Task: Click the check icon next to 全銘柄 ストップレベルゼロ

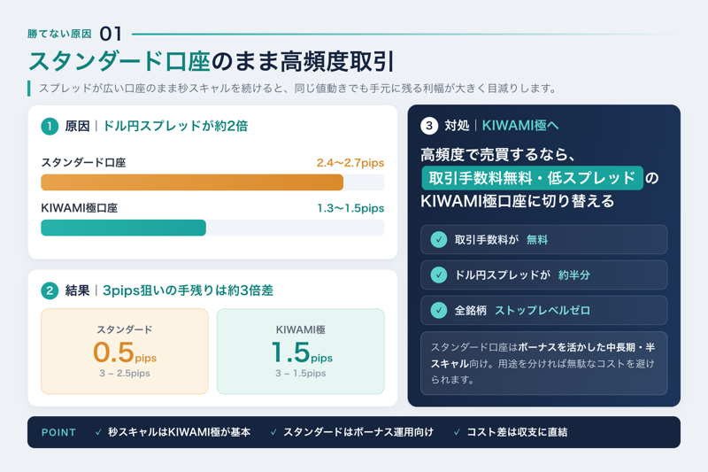Action: pyautogui.click(x=438, y=310)
